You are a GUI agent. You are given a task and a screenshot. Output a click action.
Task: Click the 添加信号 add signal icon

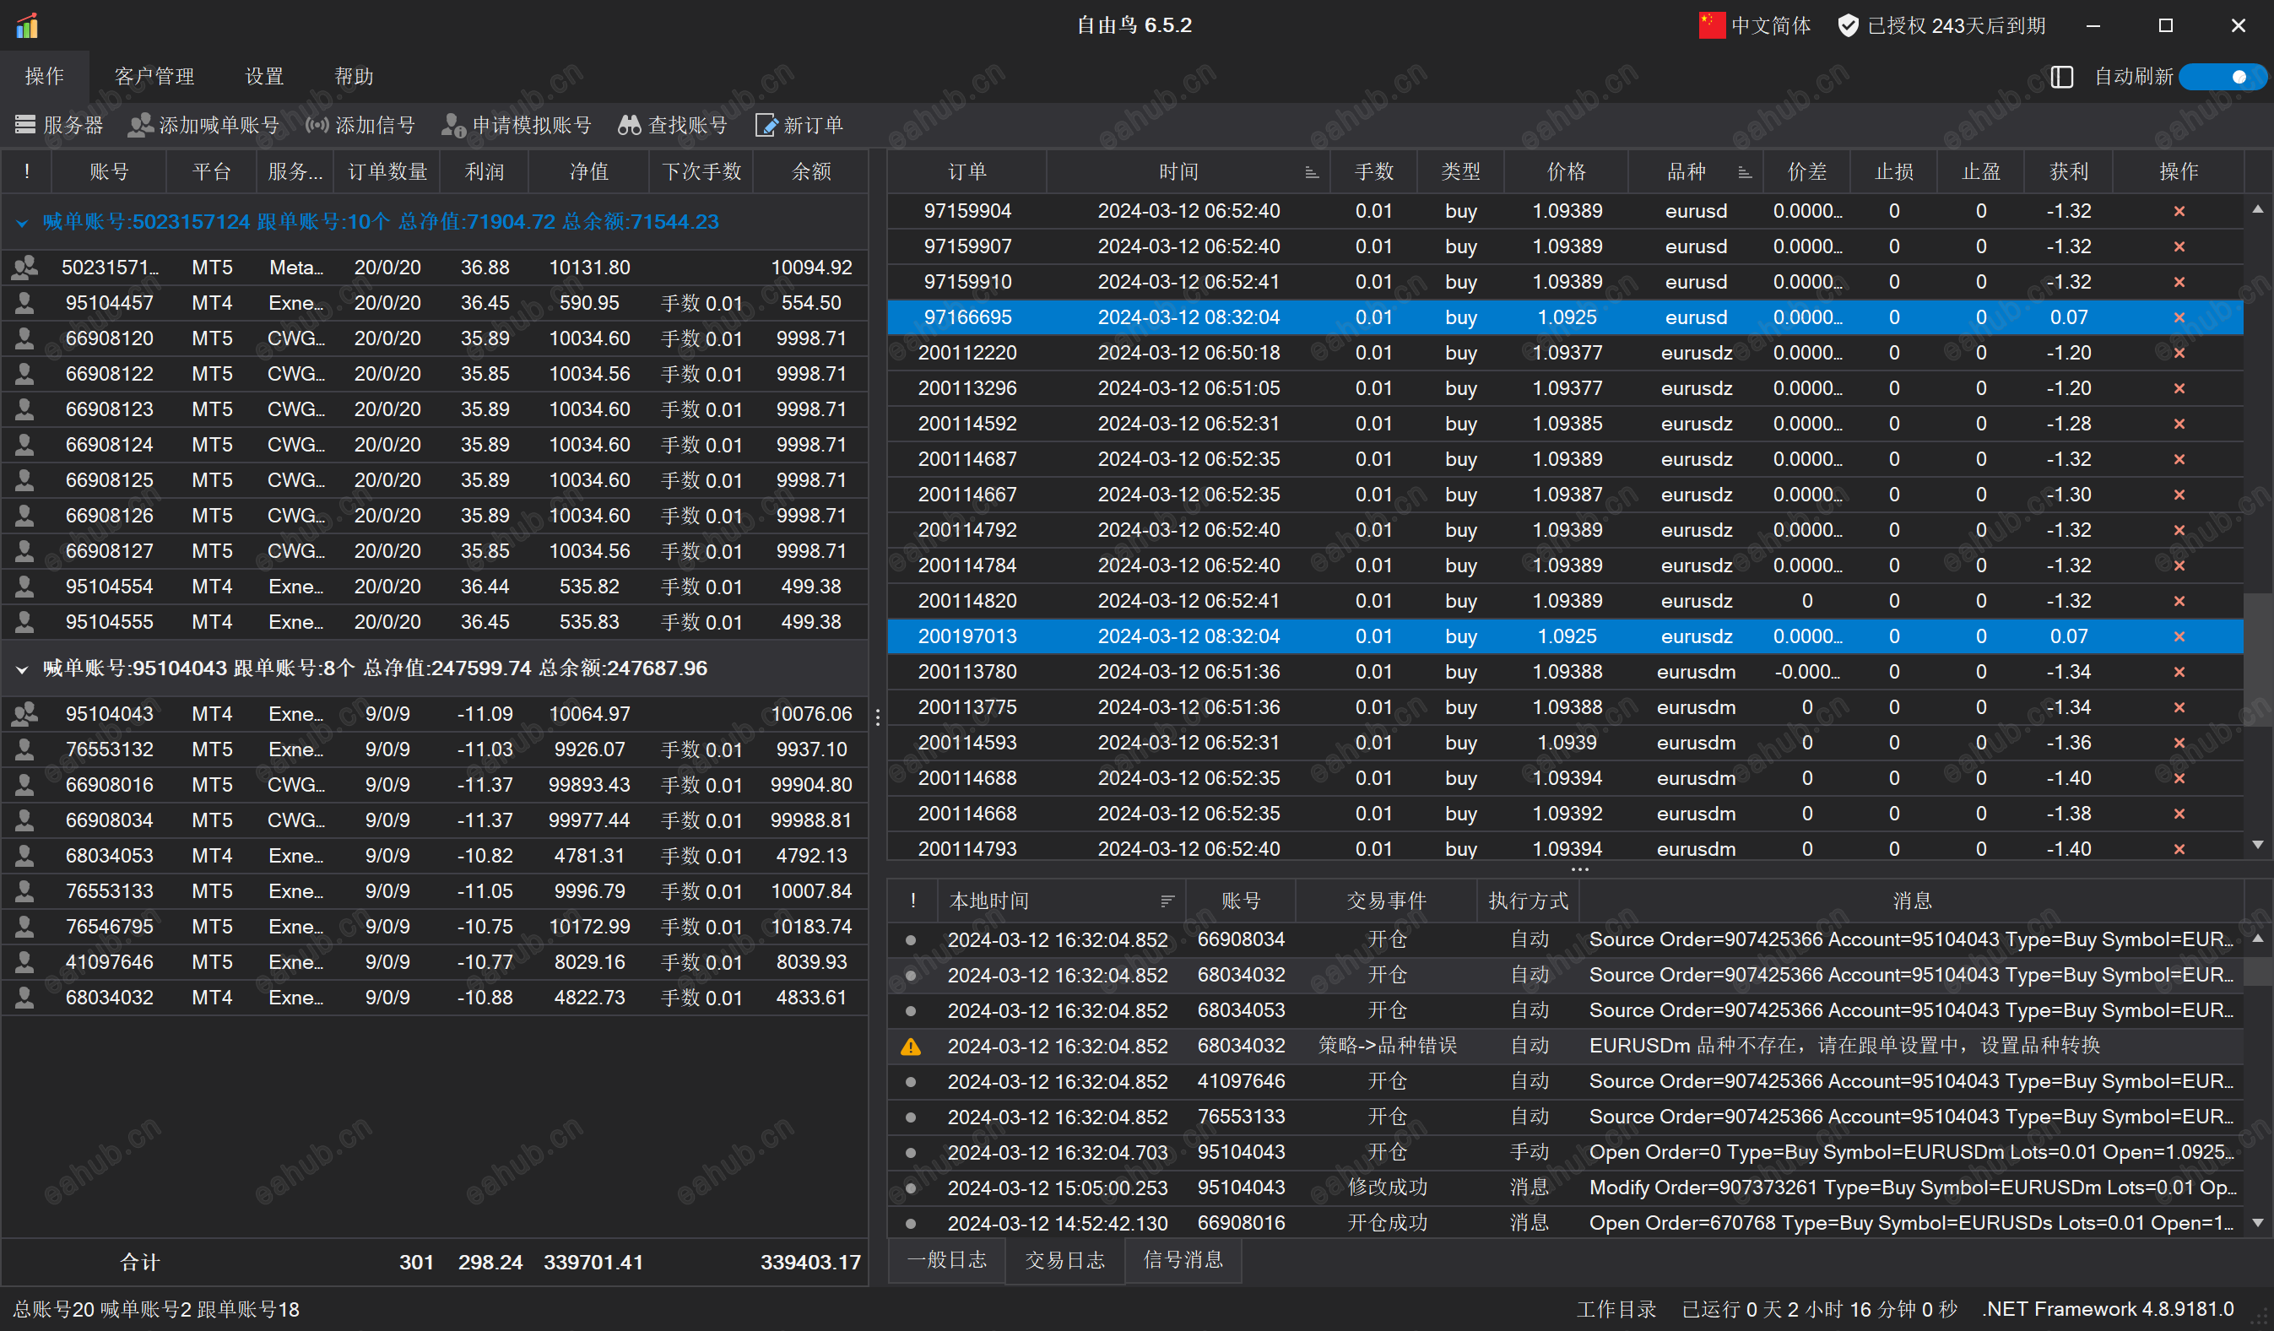click(x=317, y=125)
